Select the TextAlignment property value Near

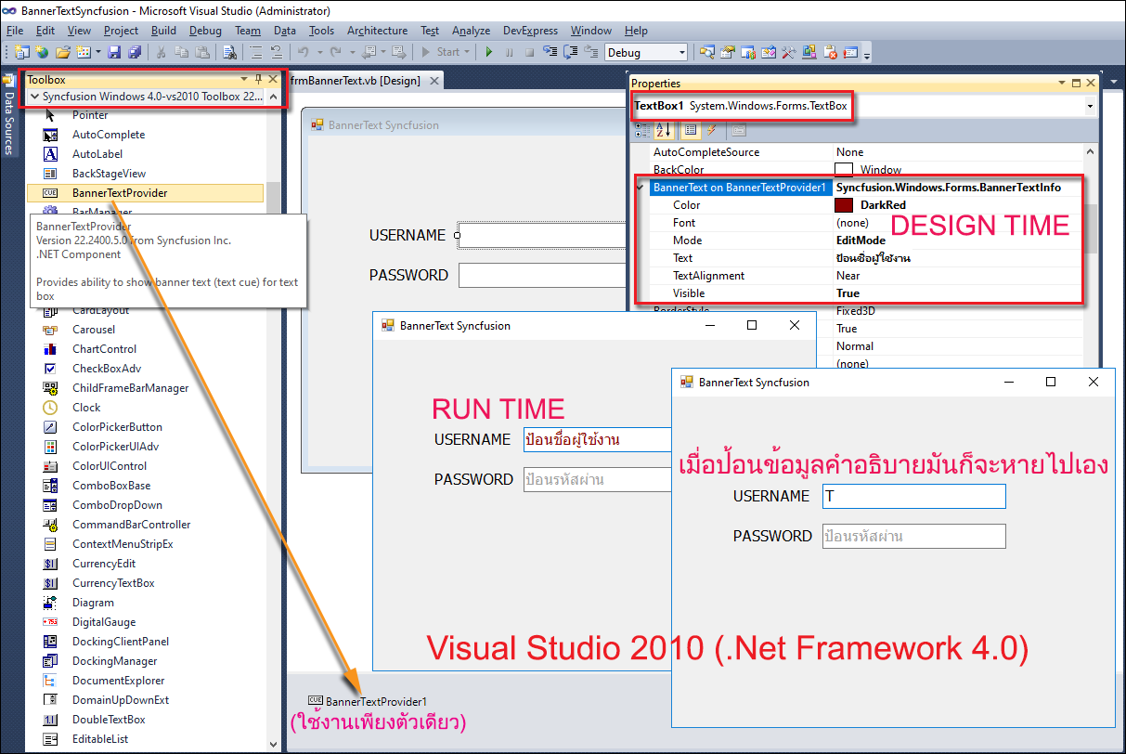pos(848,276)
